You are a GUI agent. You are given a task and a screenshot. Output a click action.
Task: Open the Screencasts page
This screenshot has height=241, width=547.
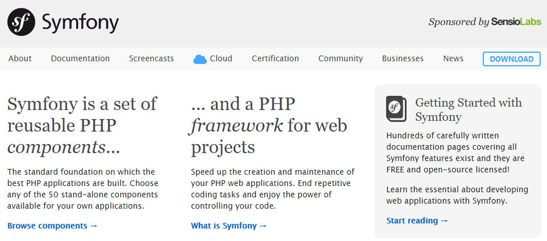[x=151, y=58]
